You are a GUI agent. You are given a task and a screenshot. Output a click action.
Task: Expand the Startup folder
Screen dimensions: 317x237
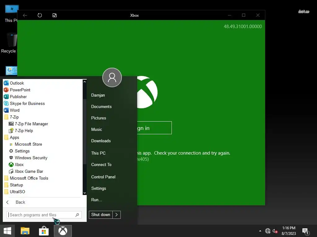(14, 185)
